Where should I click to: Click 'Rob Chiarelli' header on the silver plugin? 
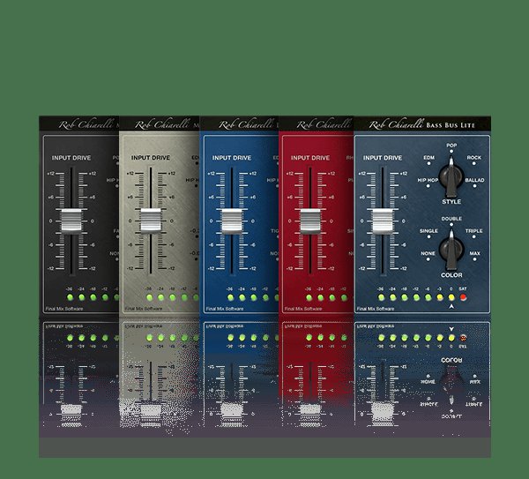(162, 124)
